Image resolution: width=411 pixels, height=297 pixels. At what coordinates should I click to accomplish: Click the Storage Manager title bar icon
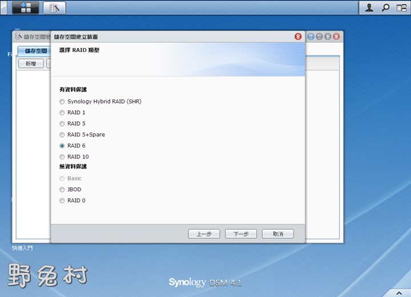pos(18,36)
